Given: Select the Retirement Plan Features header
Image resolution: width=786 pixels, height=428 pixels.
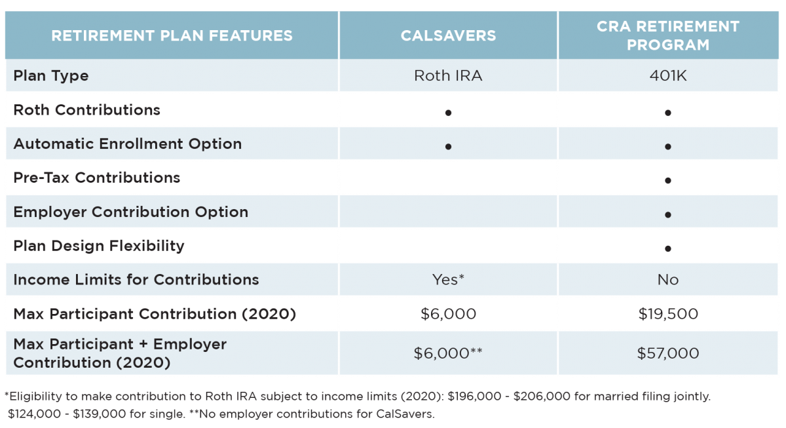Looking at the screenshot, I should click(x=172, y=35).
